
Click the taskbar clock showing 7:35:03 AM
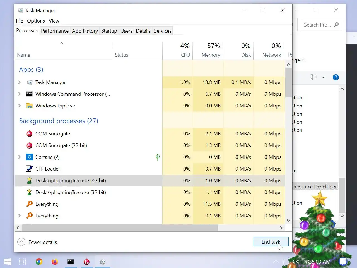point(317,262)
